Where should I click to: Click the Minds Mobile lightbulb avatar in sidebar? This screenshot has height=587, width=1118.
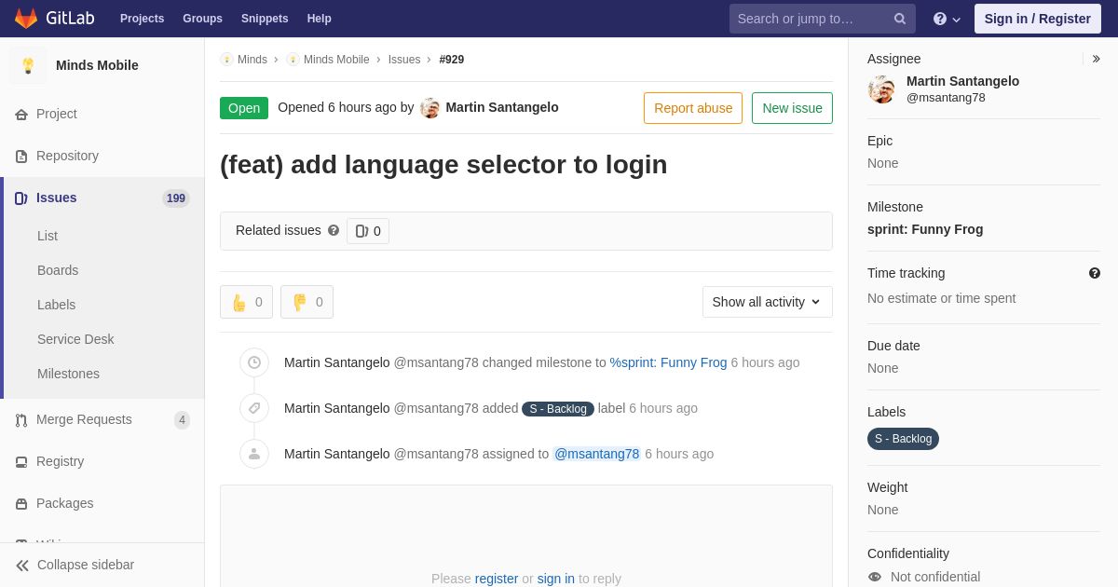coord(28,65)
